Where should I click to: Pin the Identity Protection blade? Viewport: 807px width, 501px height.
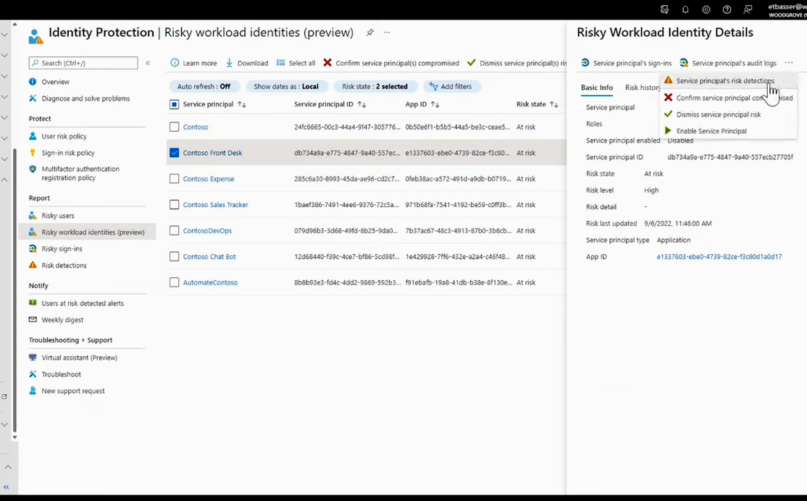point(369,33)
